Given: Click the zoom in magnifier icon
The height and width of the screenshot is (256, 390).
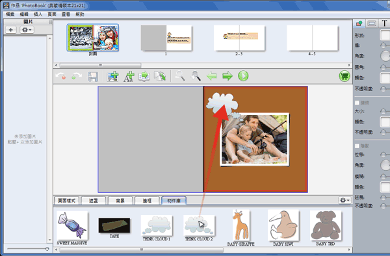Looking at the screenshot, I should 196,76.
